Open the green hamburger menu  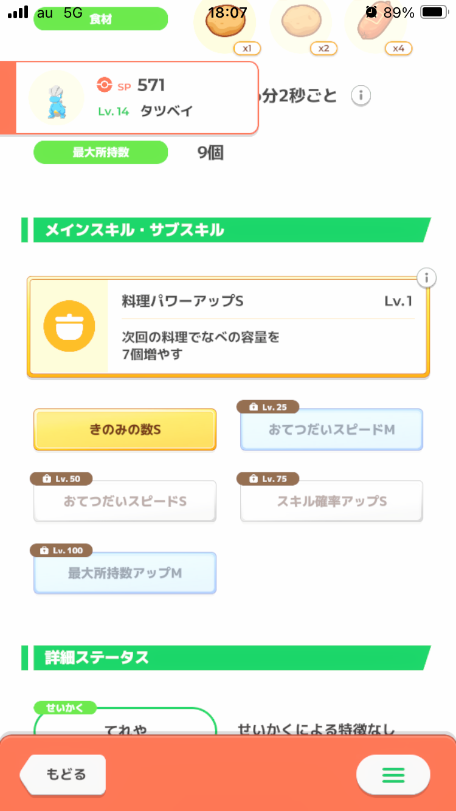393,775
